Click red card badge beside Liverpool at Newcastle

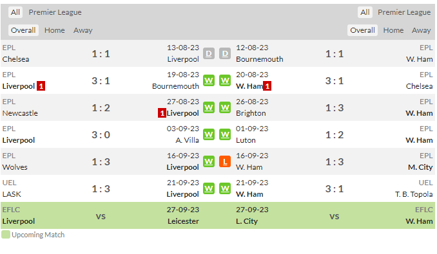[162, 113]
